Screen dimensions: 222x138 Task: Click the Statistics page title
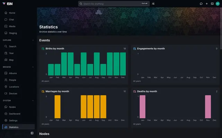49,27
